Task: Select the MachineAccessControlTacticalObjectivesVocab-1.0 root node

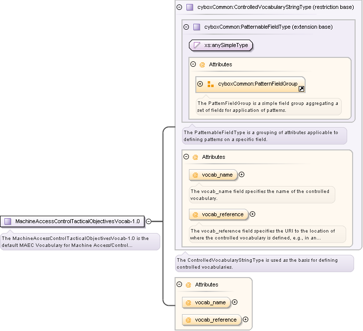Action: tap(72, 222)
